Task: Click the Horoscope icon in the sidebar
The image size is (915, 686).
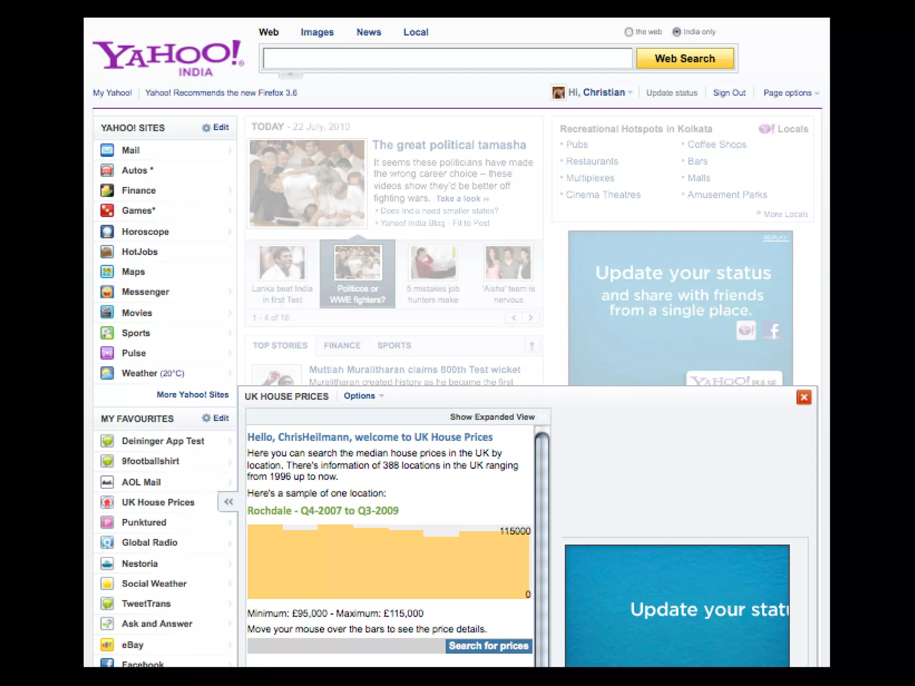Action: pyautogui.click(x=107, y=231)
